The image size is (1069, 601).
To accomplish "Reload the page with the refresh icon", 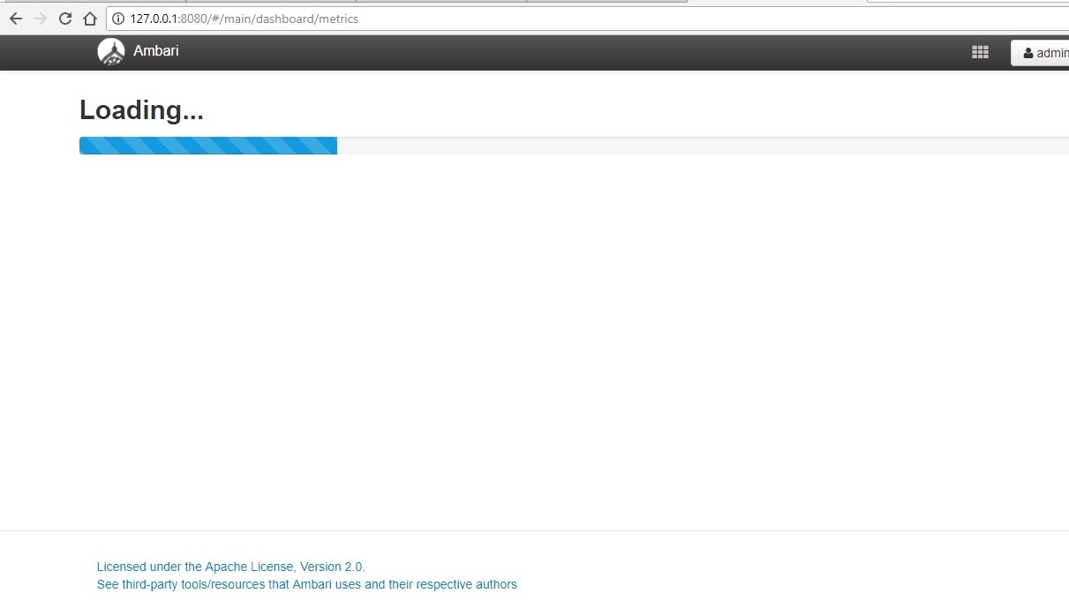I will click(x=64, y=18).
